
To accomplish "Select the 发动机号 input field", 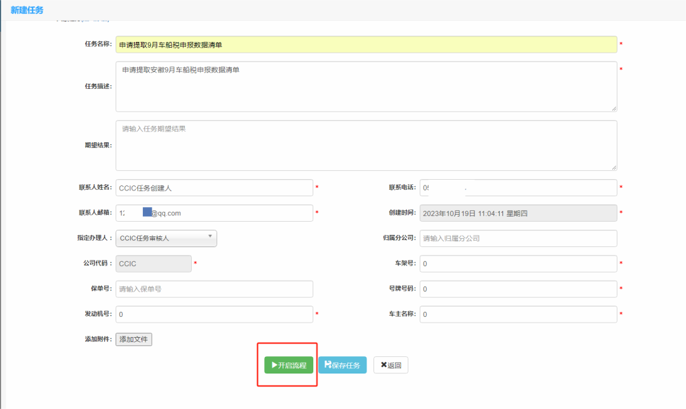I will tap(214, 314).
